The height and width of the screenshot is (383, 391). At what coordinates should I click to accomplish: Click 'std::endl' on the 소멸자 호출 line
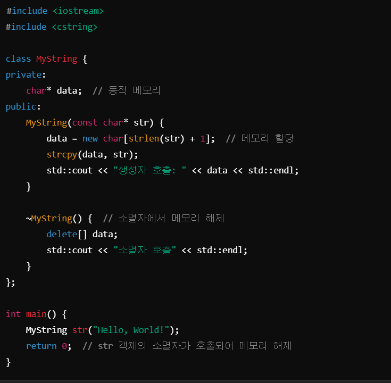[220, 251]
